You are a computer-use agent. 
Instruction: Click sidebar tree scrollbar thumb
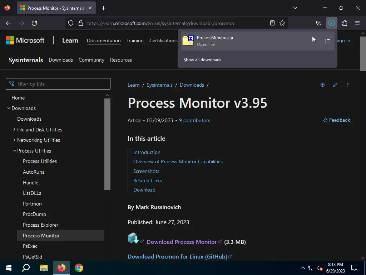[107, 144]
